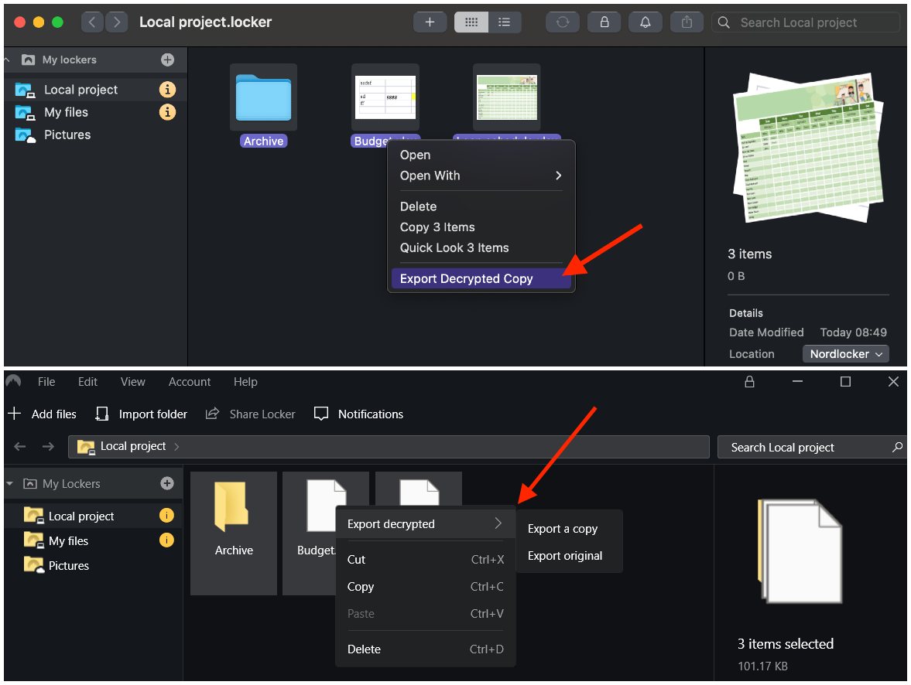Click the lock icon near the window controls

click(x=749, y=381)
